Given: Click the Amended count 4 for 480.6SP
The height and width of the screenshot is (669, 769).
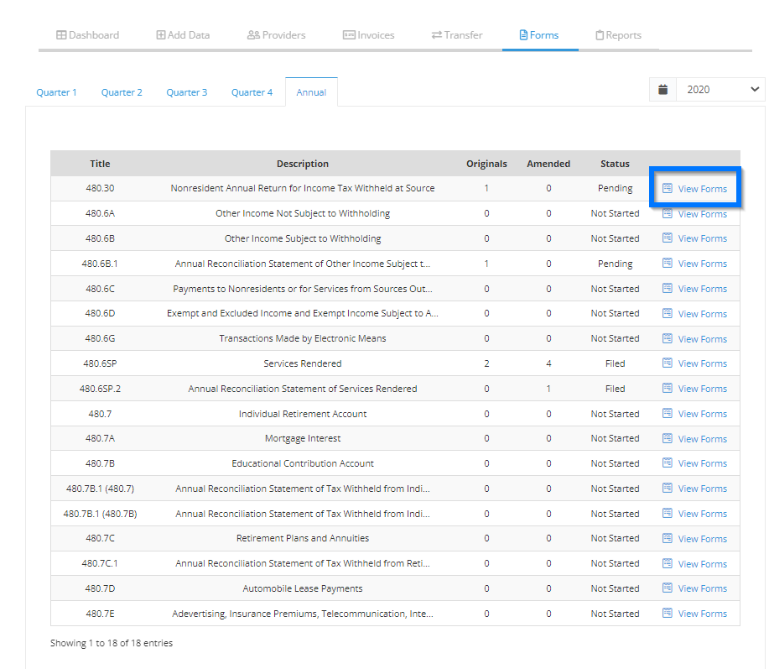Looking at the screenshot, I should point(548,363).
